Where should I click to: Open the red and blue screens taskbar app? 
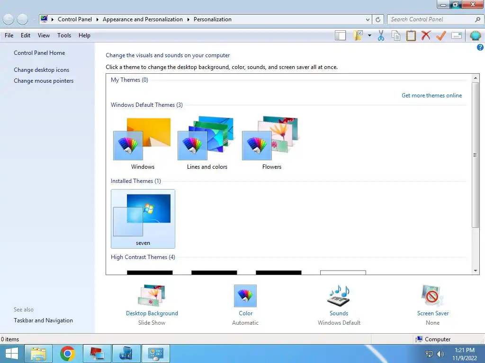click(97, 354)
